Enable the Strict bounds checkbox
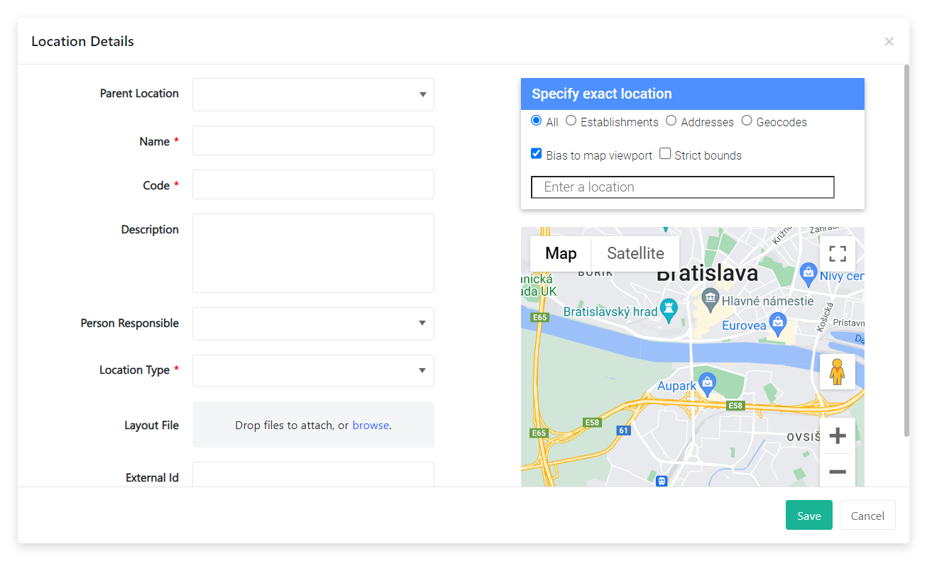927x561 pixels. [x=665, y=154]
